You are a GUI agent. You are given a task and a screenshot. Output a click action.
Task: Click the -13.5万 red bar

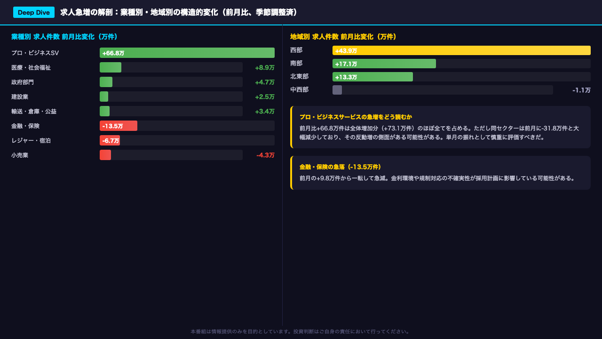[x=119, y=126]
